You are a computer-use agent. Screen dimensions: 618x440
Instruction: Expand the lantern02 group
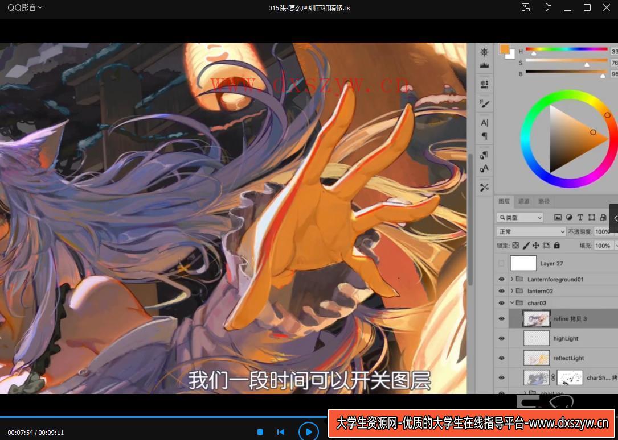pyautogui.click(x=511, y=291)
